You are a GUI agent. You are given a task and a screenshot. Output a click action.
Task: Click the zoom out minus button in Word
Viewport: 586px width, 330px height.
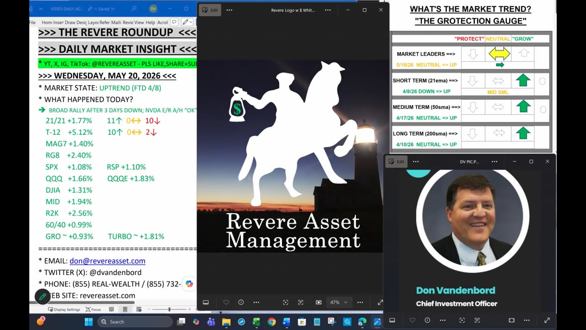pyautogui.click(x=150, y=309)
